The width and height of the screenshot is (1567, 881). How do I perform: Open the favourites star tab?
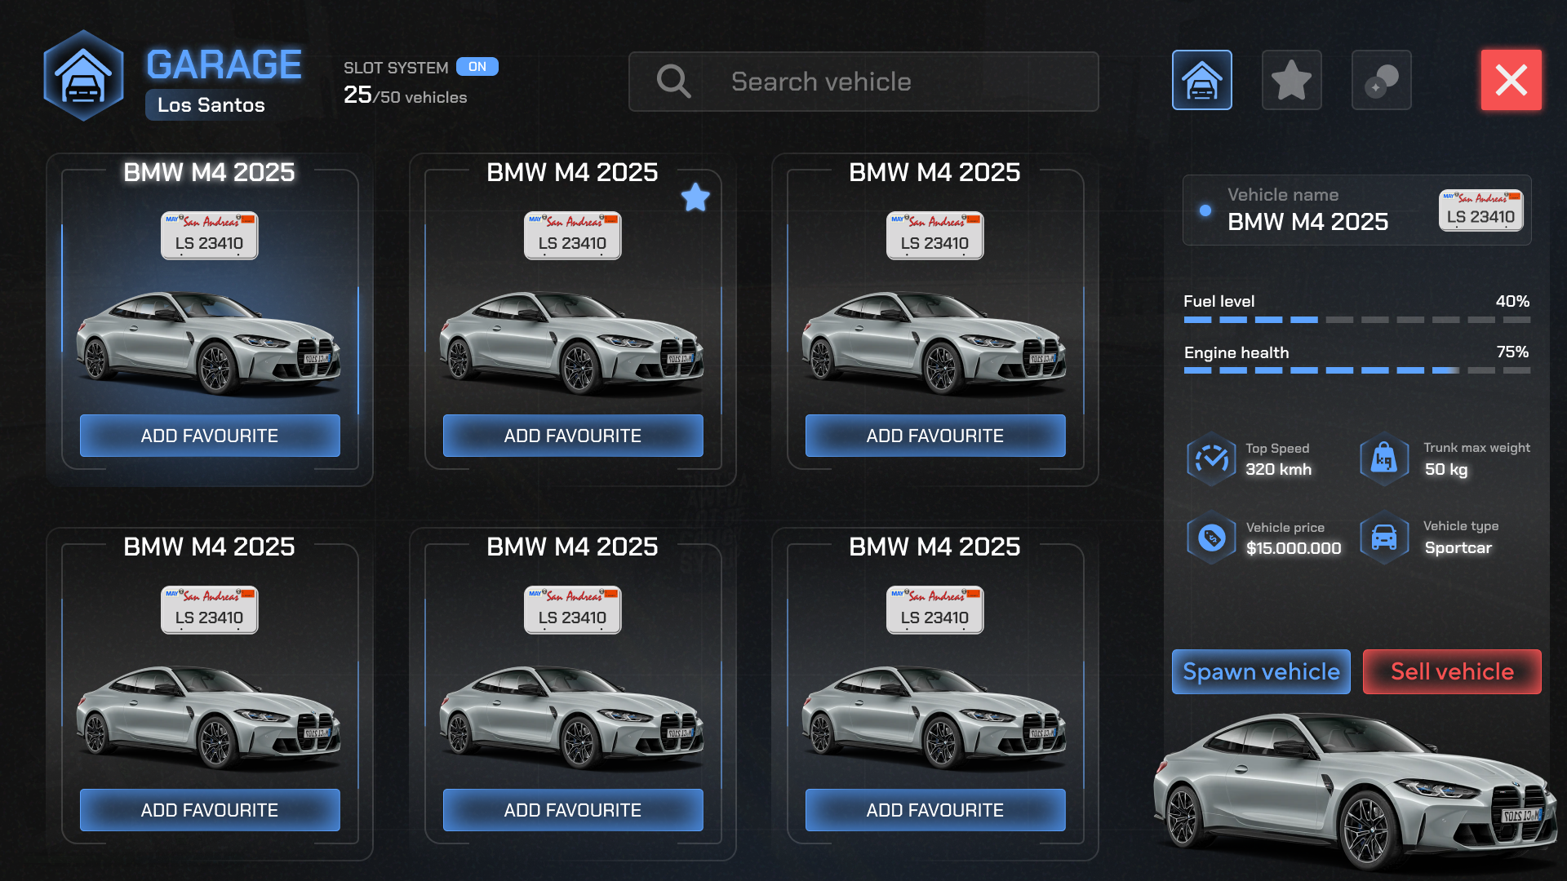pos(1291,80)
